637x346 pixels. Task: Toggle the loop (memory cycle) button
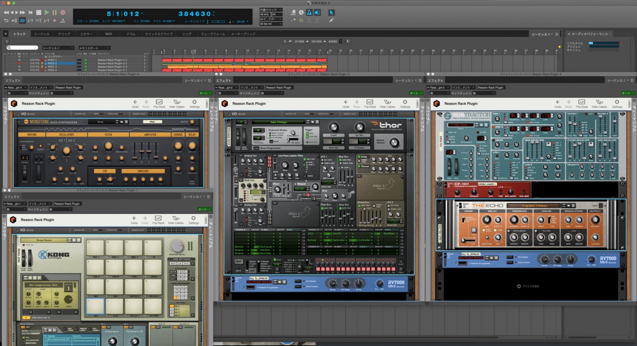point(22,21)
